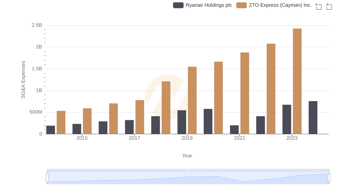
Task: Click the 2023 x-axis label
Action: 292,138
